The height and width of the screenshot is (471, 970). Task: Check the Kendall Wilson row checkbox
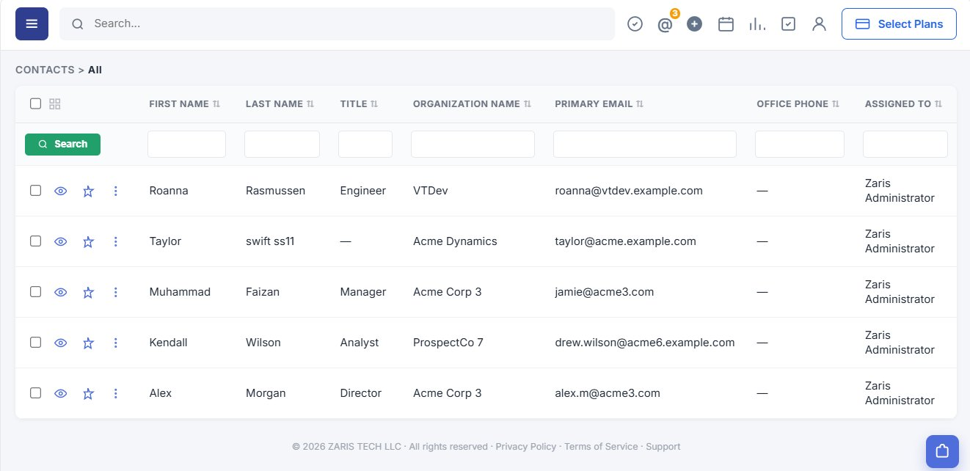(35, 342)
